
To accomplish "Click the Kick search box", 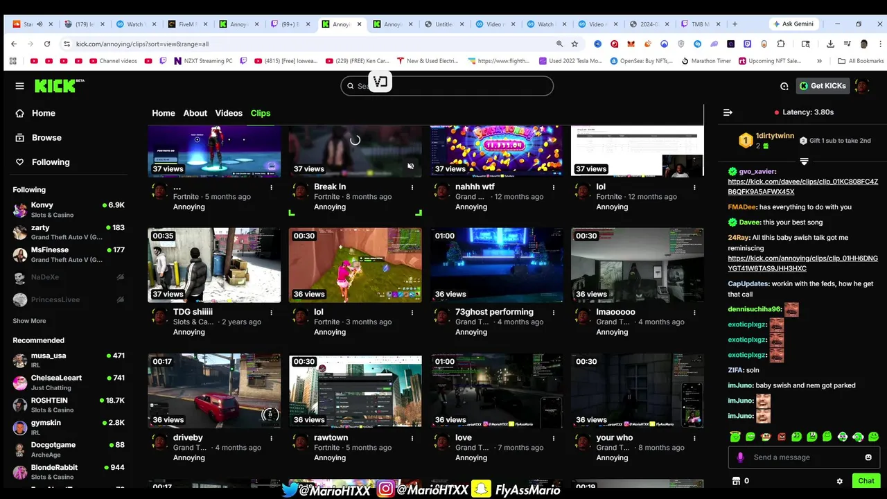I will click(x=447, y=86).
